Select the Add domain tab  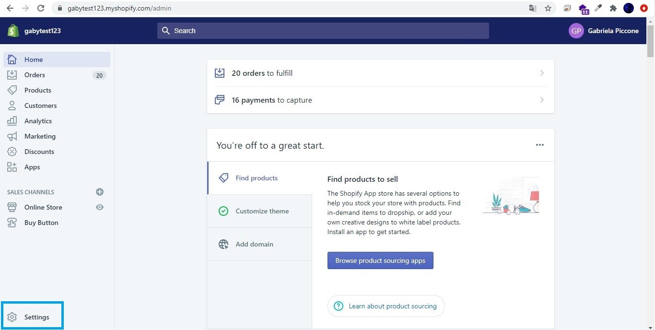click(259, 244)
